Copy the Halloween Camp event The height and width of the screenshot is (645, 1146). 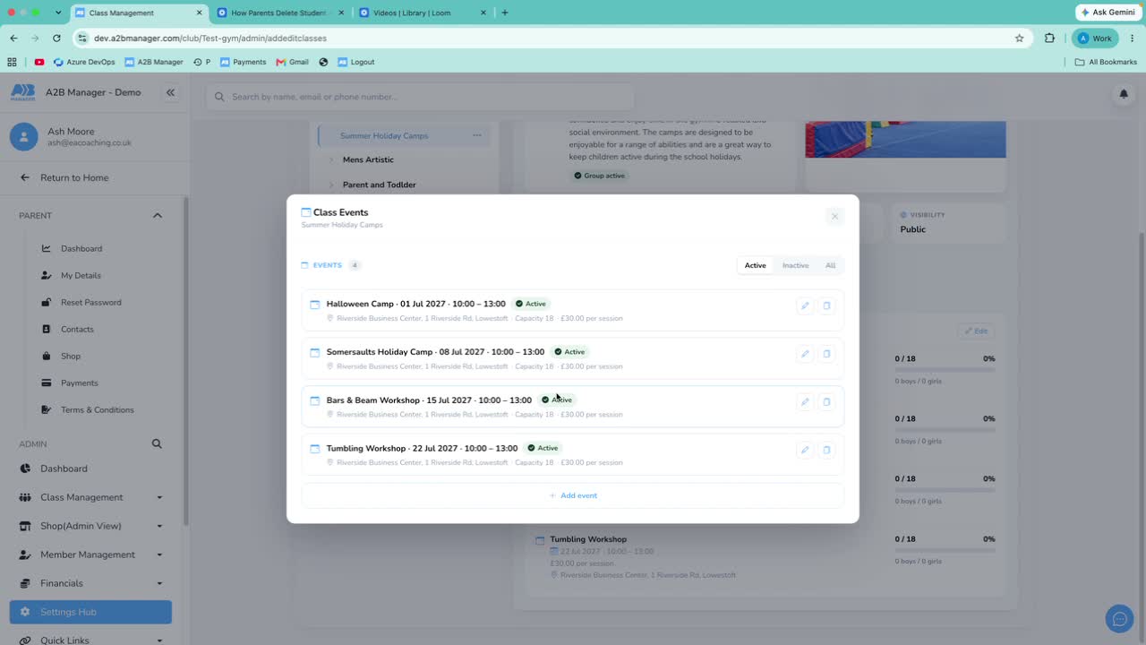coord(826,305)
